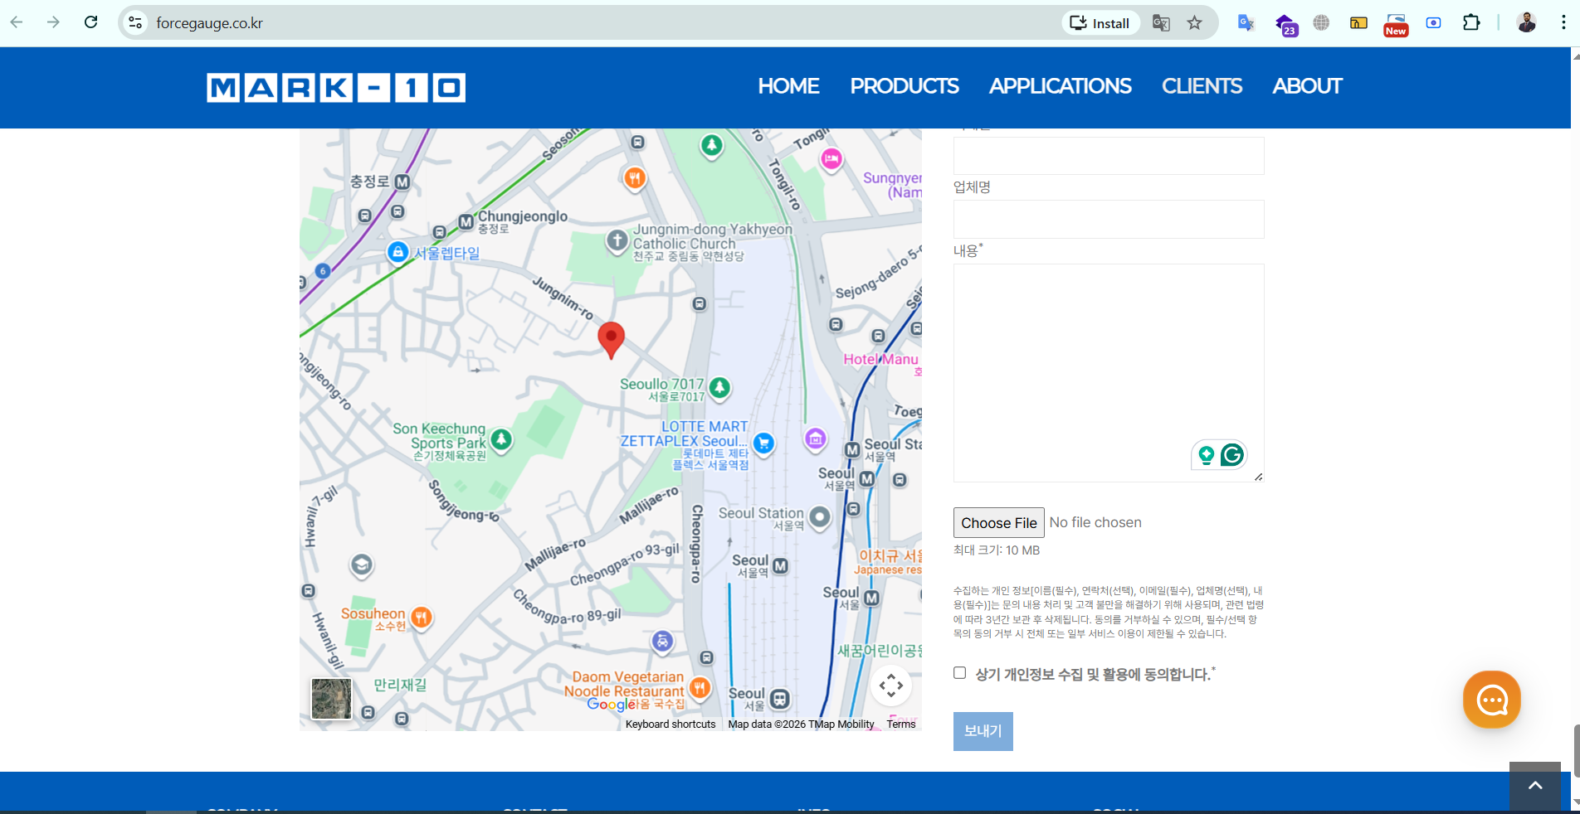Click the translate page icon in address bar
The image size is (1580, 814).
(x=1161, y=22)
